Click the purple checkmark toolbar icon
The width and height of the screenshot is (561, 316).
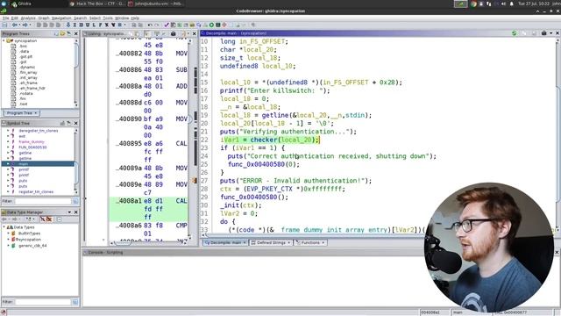pyautogui.click(x=167, y=25)
